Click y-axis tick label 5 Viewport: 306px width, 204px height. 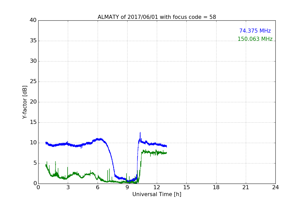(x=35, y=163)
